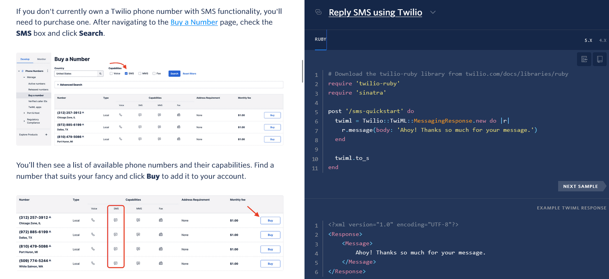
Task: Tick the Voice capability checkbox
Action: click(111, 73)
